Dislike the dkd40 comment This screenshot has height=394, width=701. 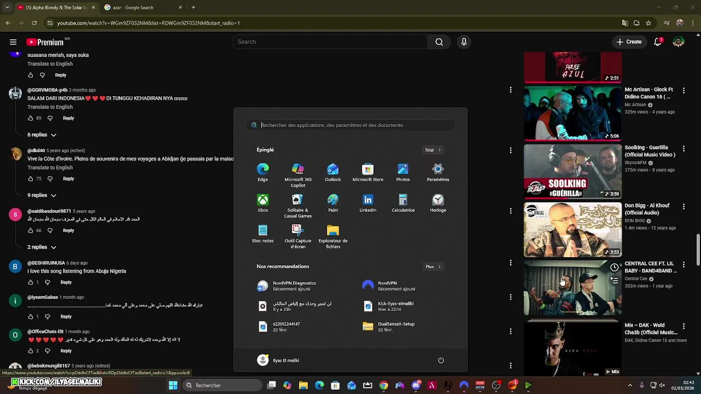[x=50, y=179]
